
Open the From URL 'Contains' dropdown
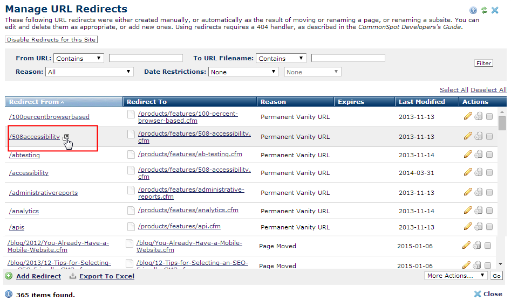79,58
